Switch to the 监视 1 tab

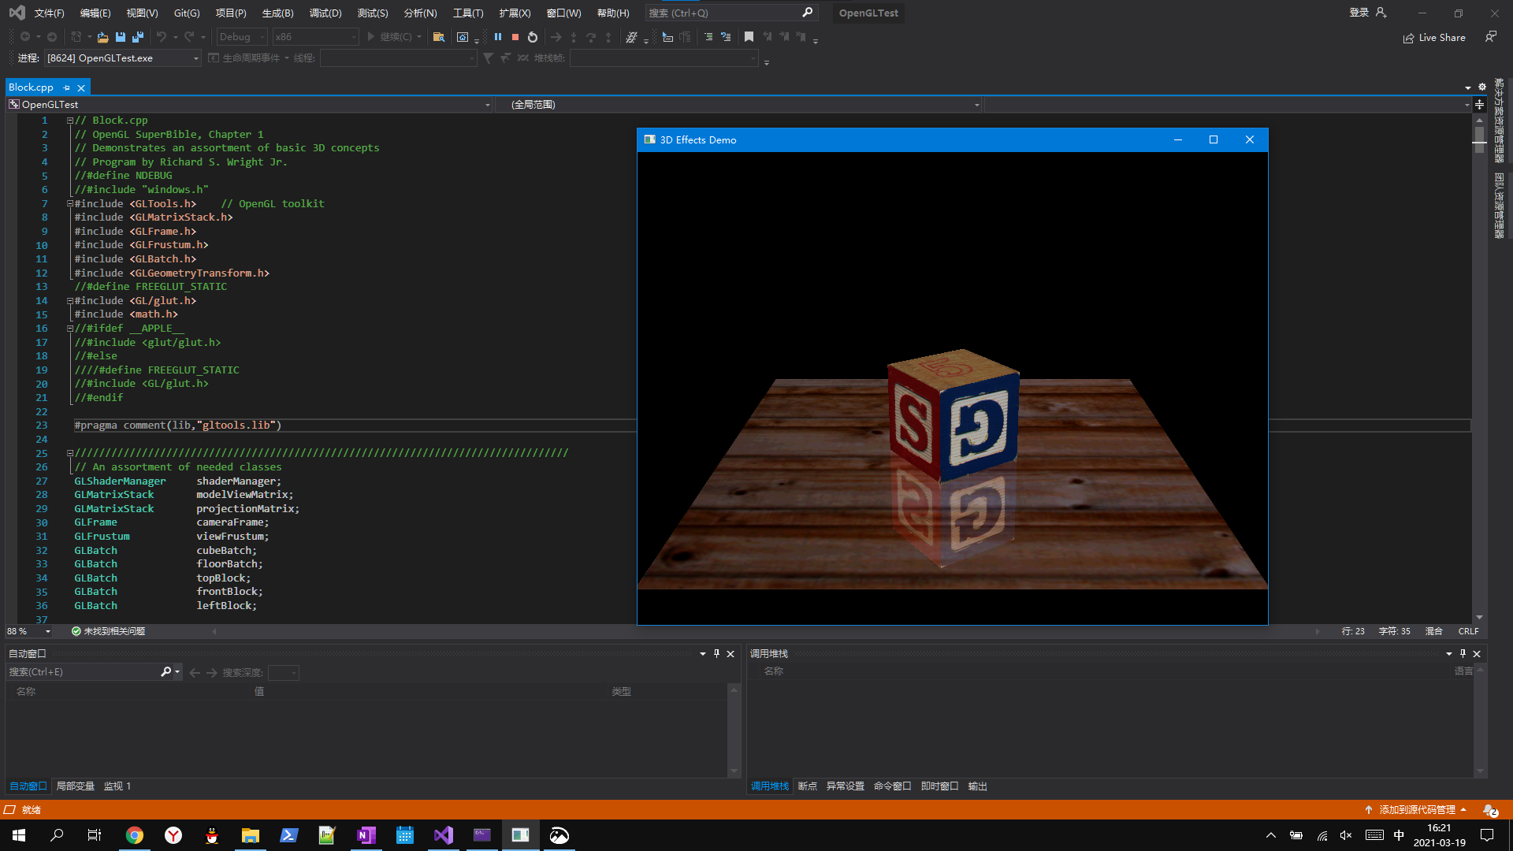tap(117, 786)
